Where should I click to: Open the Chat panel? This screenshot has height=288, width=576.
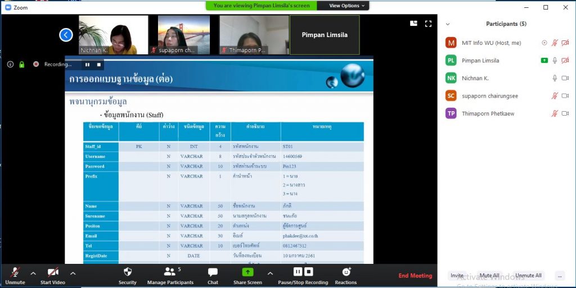(x=213, y=272)
